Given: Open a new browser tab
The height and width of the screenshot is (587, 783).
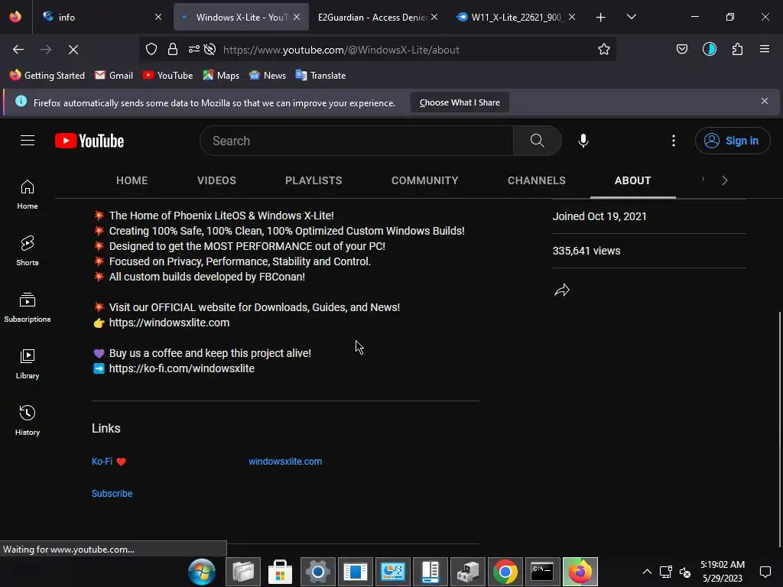Looking at the screenshot, I should click(601, 18).
